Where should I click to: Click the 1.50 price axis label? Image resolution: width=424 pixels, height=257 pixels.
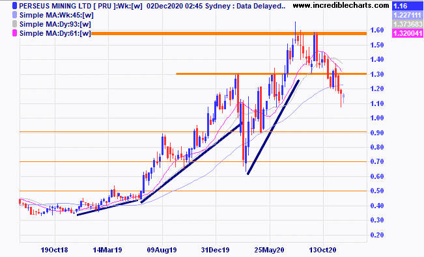click(x=377, y=45)
